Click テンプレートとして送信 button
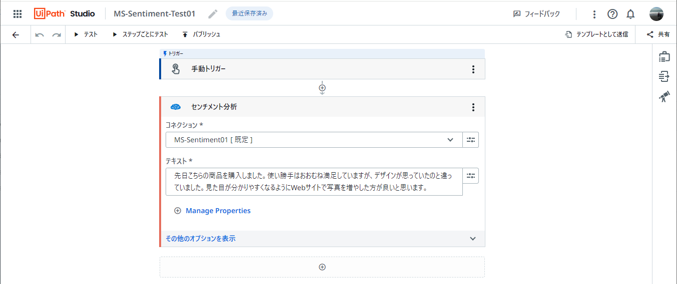The image size is (677, 284). tap(597, 34)
